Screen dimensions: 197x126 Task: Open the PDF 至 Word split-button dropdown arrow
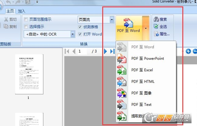click(146, 28)
